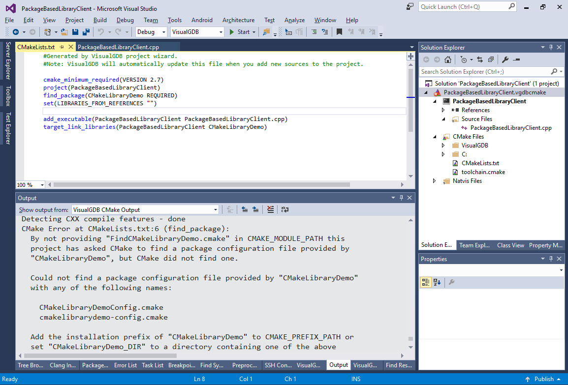Click the Publish button in status bar
Viewport: 568px width, 385px height.
[x=543, y=379]
